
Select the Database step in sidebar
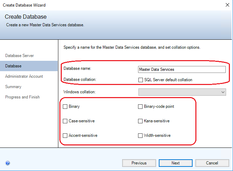[x=13, y=66]
